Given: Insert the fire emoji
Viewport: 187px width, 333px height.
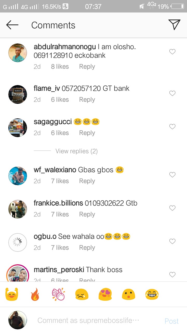Looking at the screenshot, I should tap(35, 295).
